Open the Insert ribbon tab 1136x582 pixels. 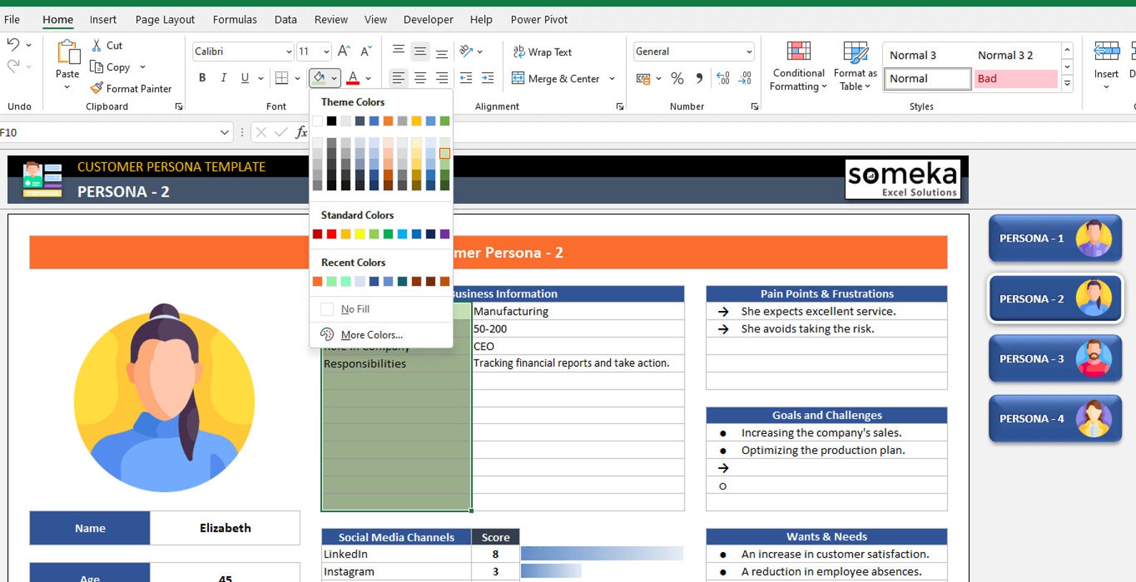tap(103, 19)
